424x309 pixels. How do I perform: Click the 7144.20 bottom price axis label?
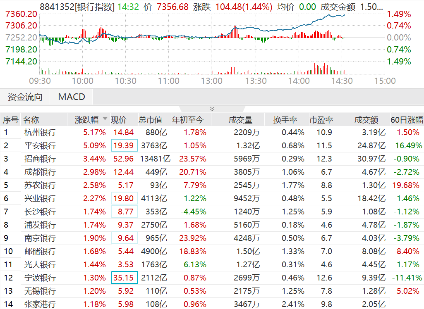tap(21, 61)
